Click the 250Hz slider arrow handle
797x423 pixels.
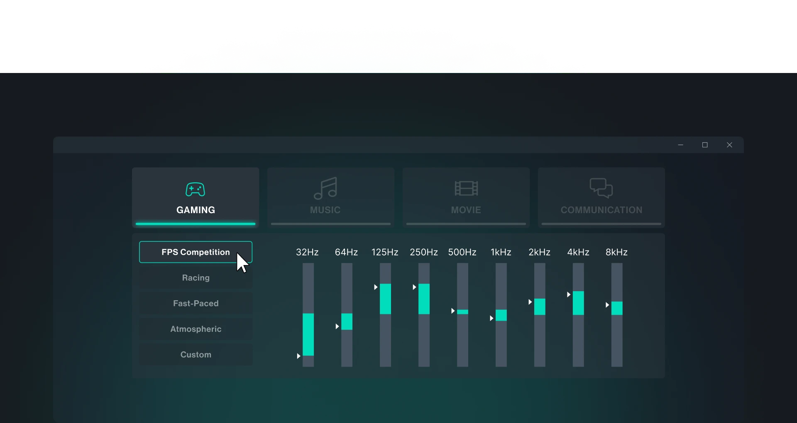tap(414, 287)
